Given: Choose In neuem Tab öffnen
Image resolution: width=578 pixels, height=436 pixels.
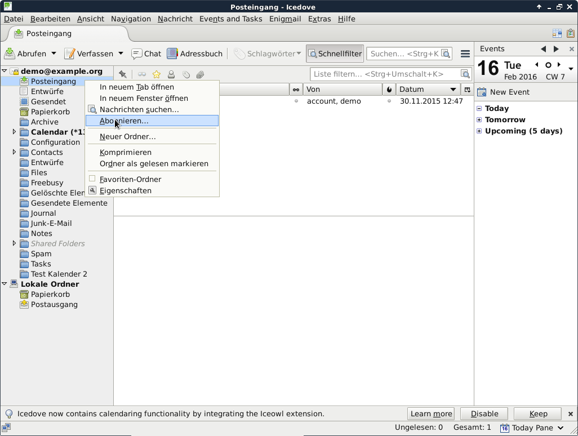Looking at the screenshot, I should pos(152,87).
